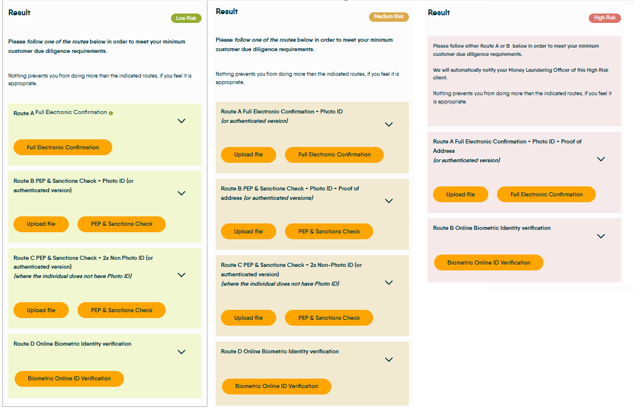Viewport: 634px width, 408px height.
Task: Expand Low Risk Route C Non Photo ID chevron
Action: 182,275
